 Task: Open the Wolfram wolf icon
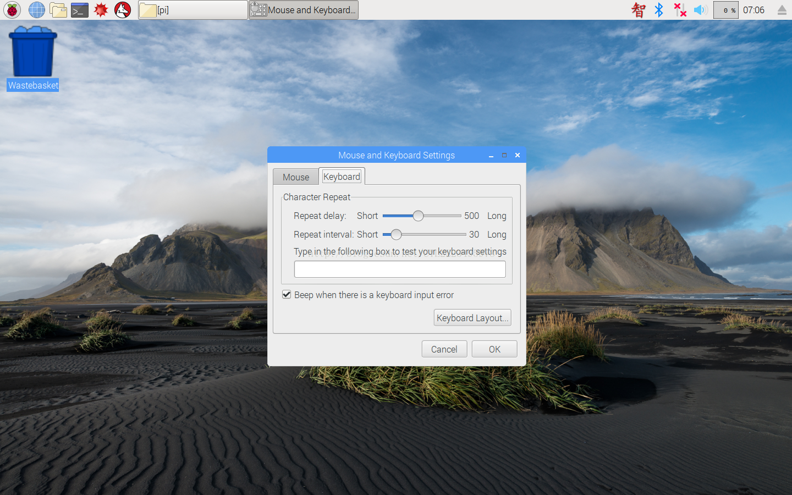pyautogui.click(x=123, y=10)
